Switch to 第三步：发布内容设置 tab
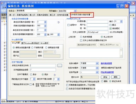 (x=59, y=15)
